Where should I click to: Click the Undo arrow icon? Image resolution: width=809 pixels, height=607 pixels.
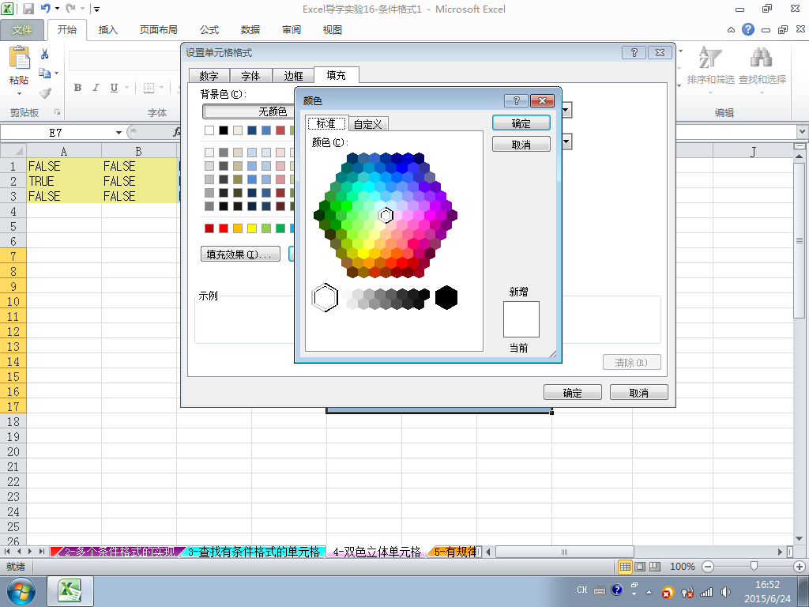click(45, 8)
